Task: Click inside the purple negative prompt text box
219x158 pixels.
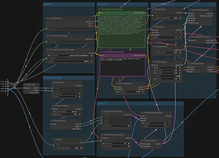Action: coord(123,67)
